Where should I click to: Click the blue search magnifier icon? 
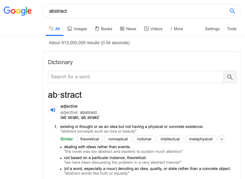point(232,11)
